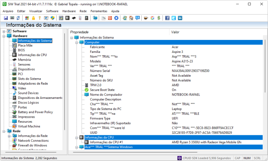Viewport: 268px width, 161px height.
Task: Click the network computers toolbar icon
Action: tap(95, 18)
